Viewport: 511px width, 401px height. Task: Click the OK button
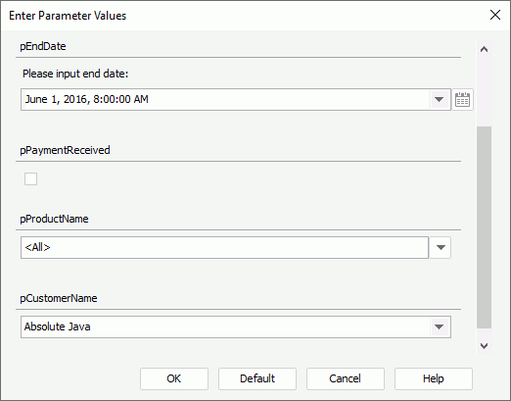pos(174,378)
